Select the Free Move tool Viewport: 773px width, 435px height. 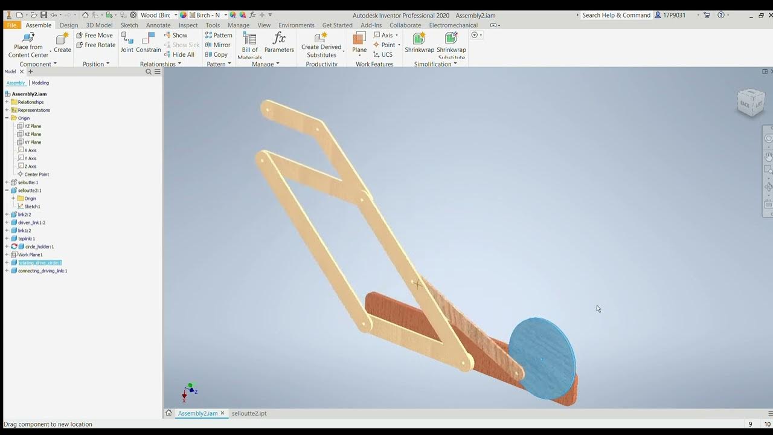[95, 35]
